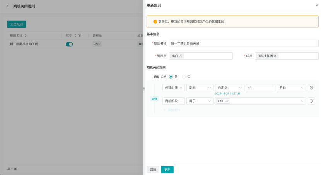Delete the 商机阶段 condition row
This screenshot has width=321, height=175.
(311, 101)
